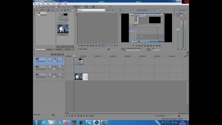This screenshot has height=125, width=222.
Task: Start media preview in Project Media toolbar
Action: [62, 10]
